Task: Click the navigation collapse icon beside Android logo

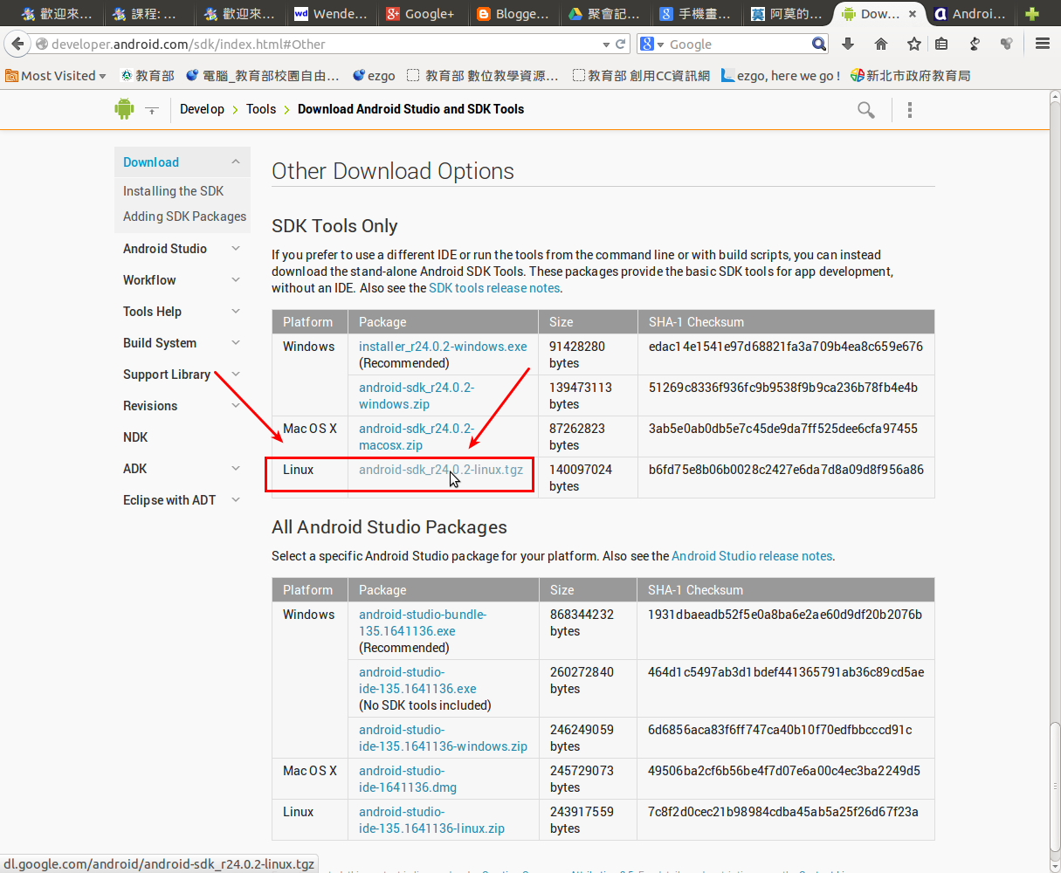Action: point(152,110)
